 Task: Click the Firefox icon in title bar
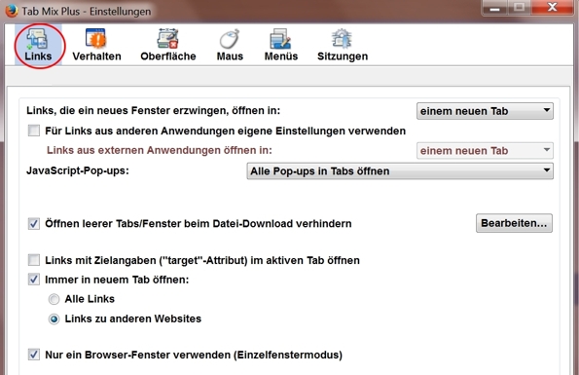pos(11,11)
